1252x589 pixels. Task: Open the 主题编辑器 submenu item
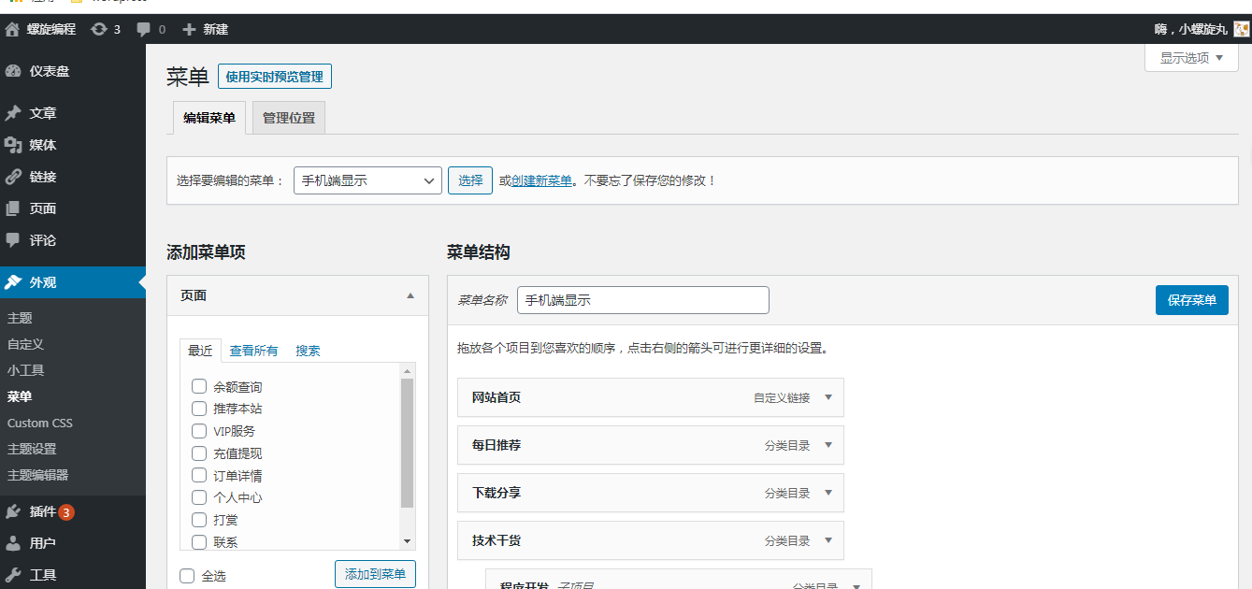tap(37, 475)
